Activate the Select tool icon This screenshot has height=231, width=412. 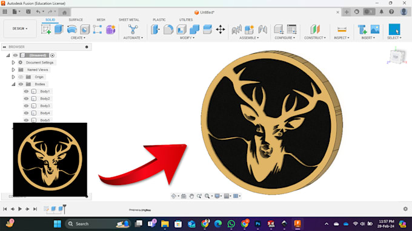coord(394,29)
